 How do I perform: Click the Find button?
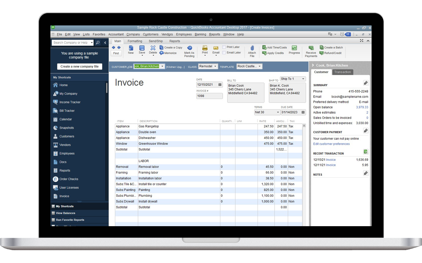(116, 53)
